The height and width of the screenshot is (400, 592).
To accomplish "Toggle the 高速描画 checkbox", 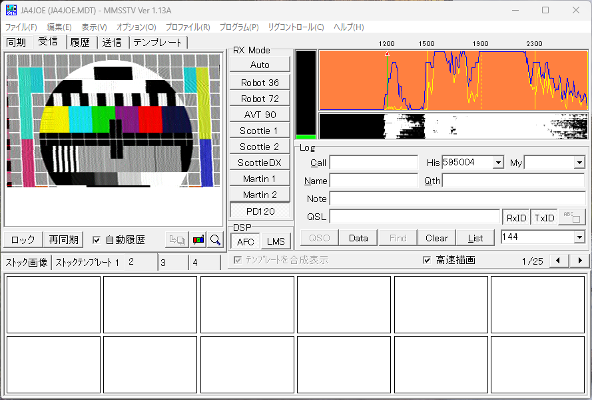I will point(427,260).
